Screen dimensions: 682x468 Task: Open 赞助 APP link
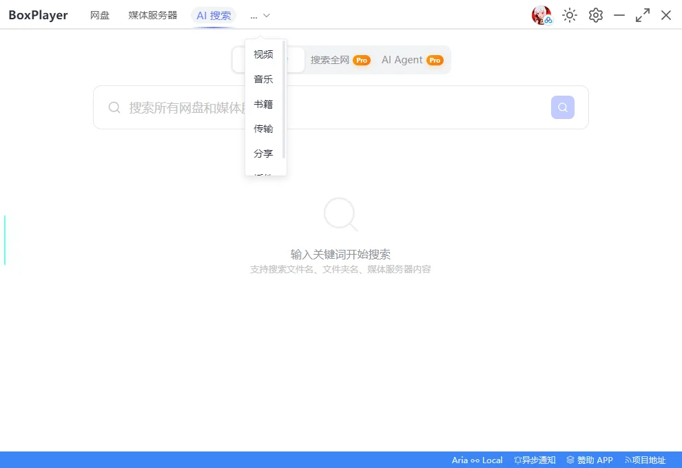[x=590, y=460]
